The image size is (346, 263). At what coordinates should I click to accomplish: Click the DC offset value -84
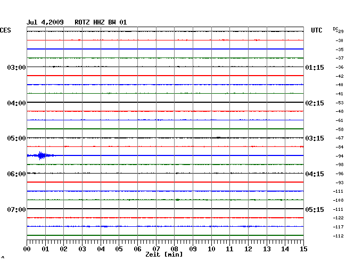tap(340, 147)
